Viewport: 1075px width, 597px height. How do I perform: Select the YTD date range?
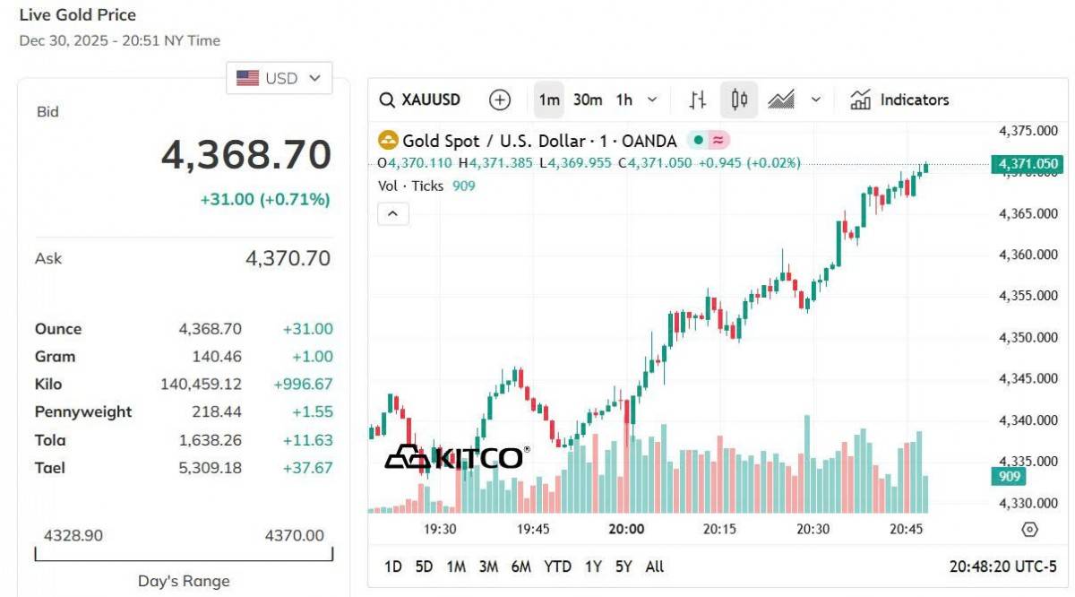pyautogui.click(x=557, y=567)
